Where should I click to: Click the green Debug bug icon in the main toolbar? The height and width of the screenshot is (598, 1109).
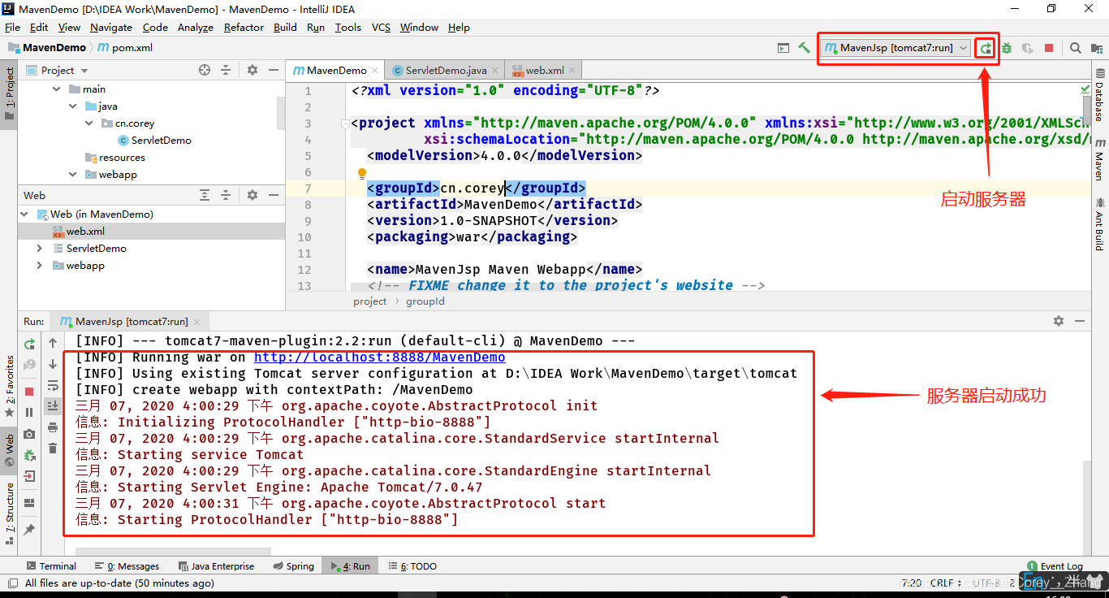coord(1007,48)
